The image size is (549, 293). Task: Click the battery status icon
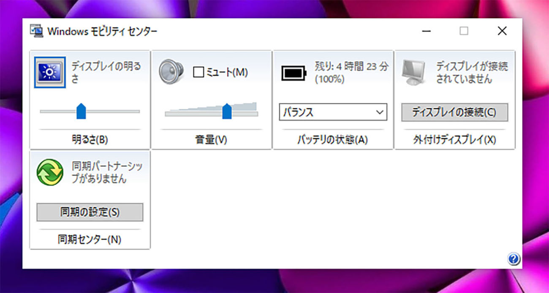pos(294,73)
